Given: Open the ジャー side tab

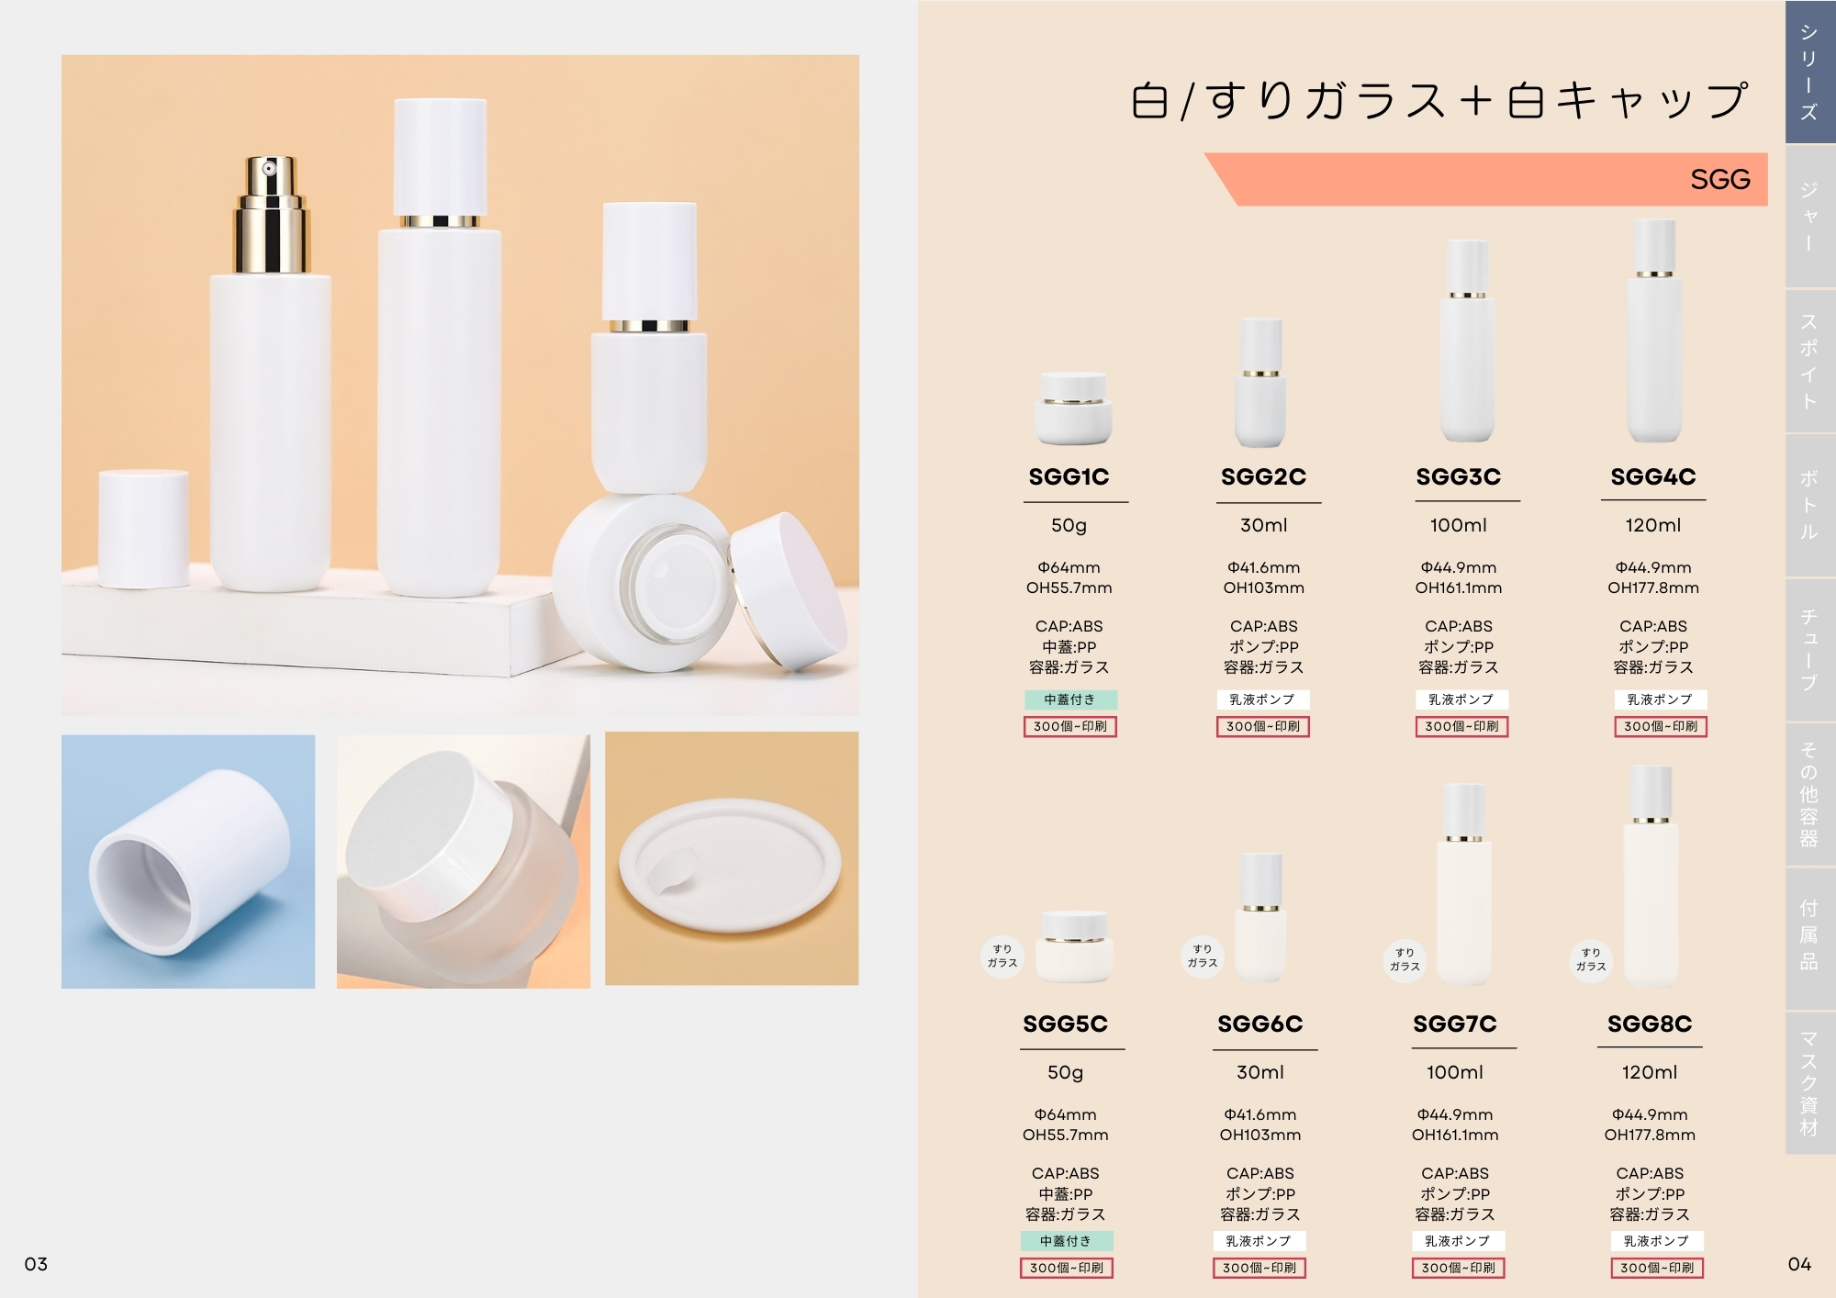Looking at the screenshot, I should pos(1809,216).
